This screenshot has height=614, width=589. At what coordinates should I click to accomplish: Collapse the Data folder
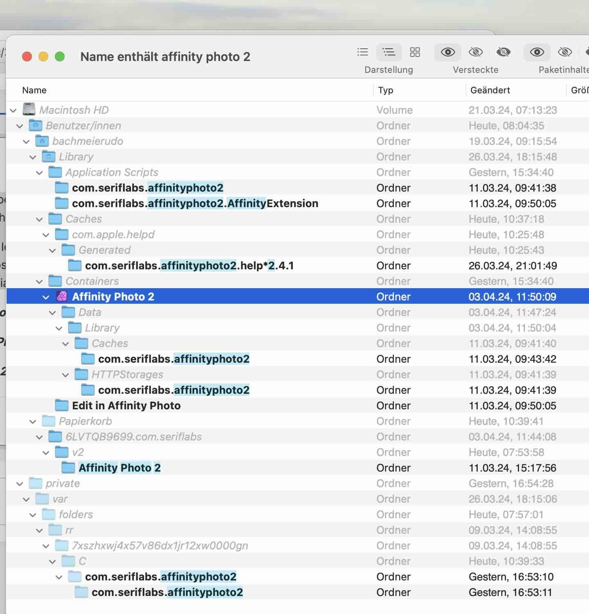coord(52,312)
